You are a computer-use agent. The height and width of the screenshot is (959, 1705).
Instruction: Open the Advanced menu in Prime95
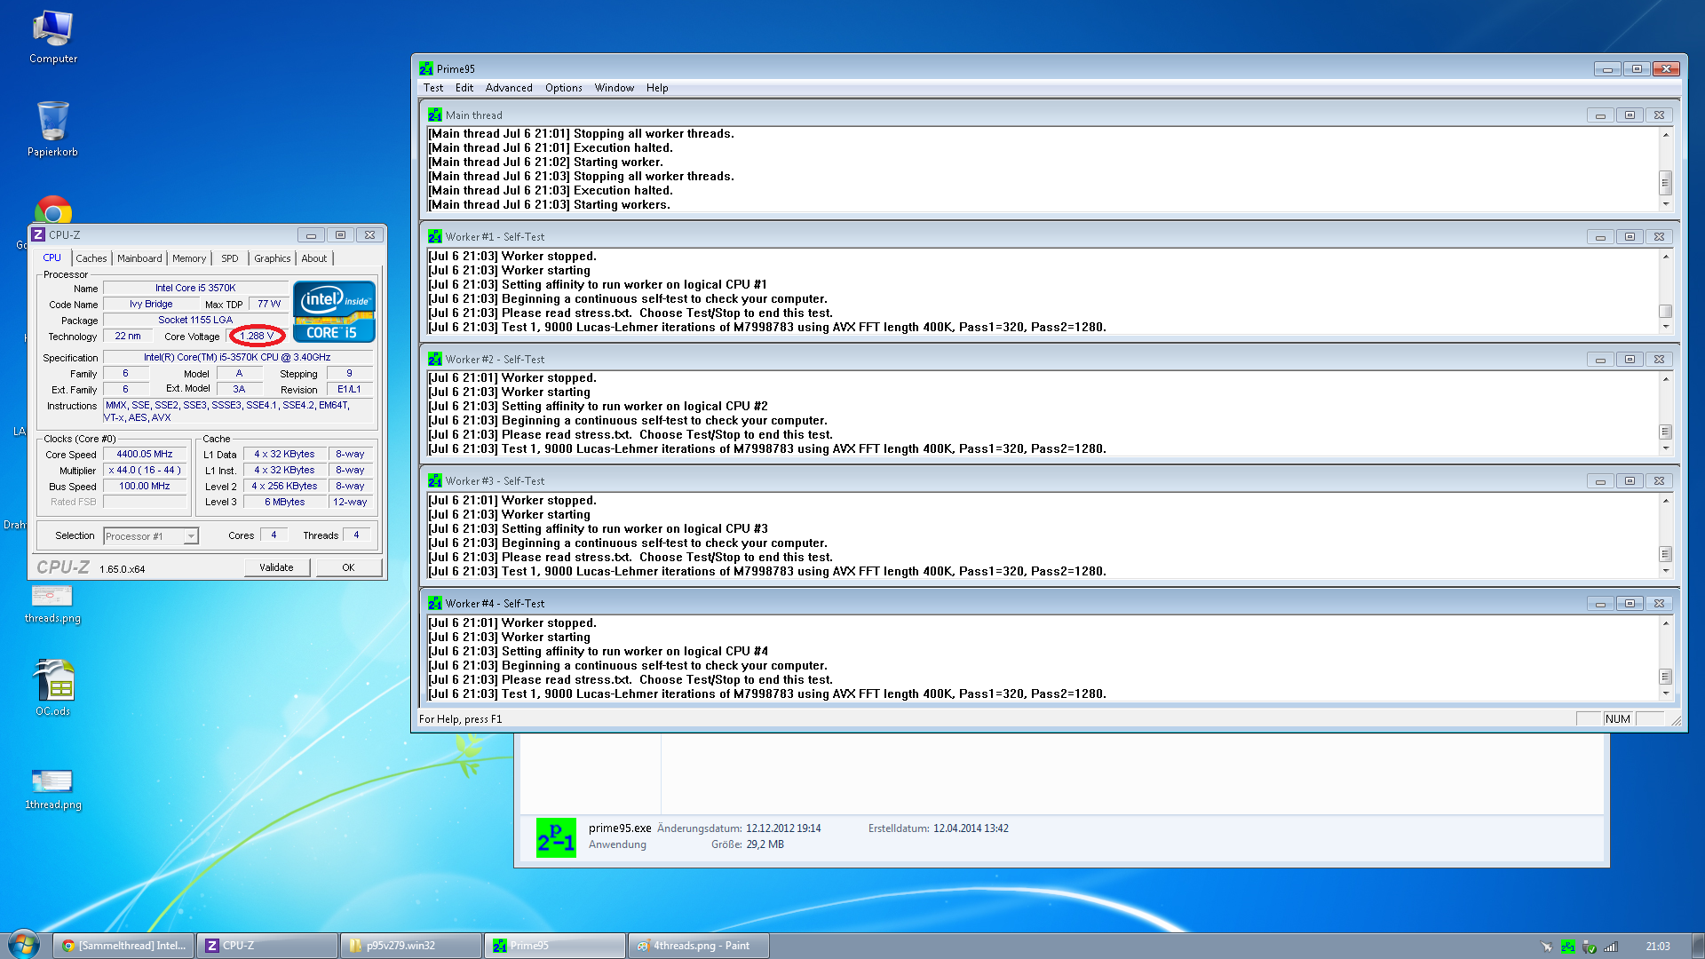[x=508, y=88]
